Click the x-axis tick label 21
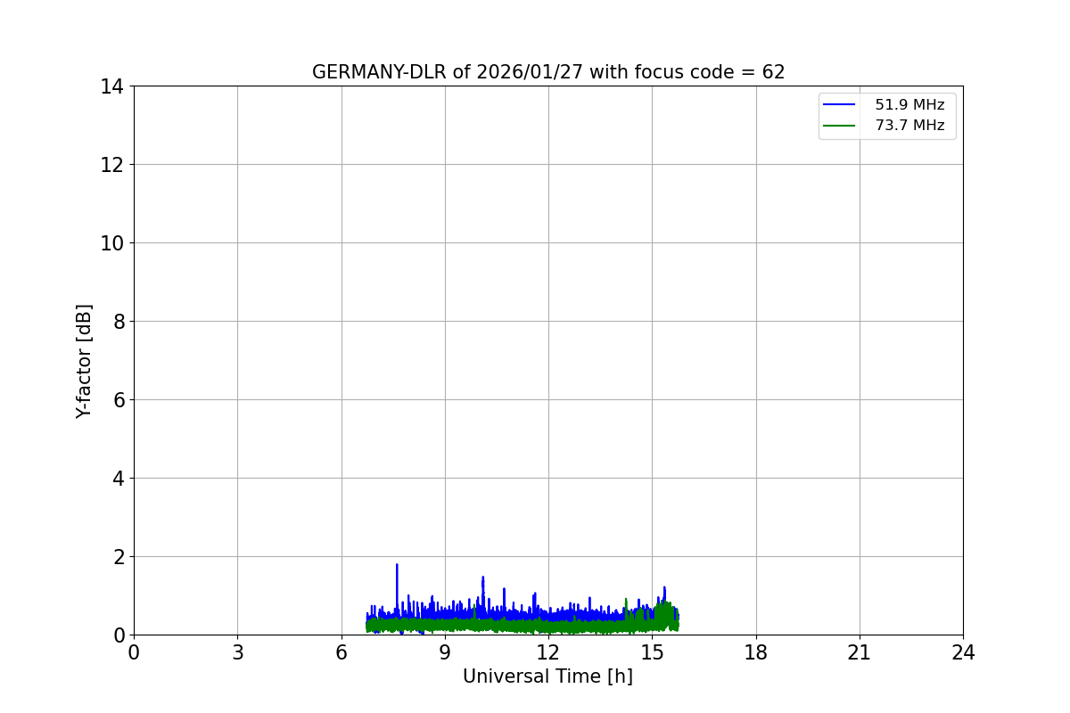 point(860,652)
